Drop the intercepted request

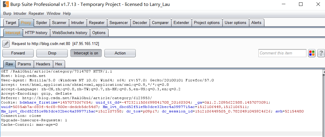pos(52,53)
